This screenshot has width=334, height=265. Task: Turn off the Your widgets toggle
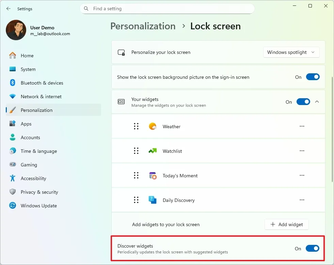tap(303, 102)
